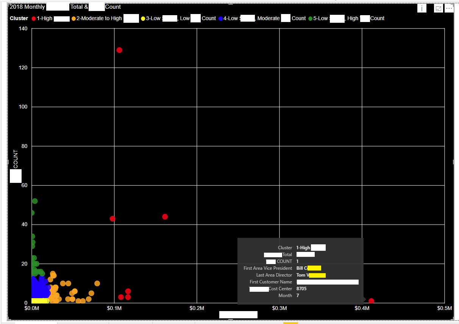Viewport: 459px width, 324px height.
Task: Click the tooltip Cost Center value '8705'
Action: pos(301,289)
